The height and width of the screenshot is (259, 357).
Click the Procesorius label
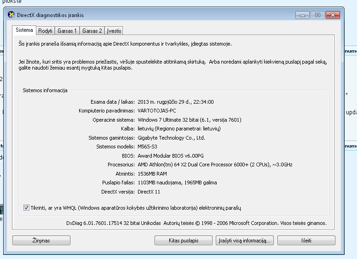pos(121,165)
